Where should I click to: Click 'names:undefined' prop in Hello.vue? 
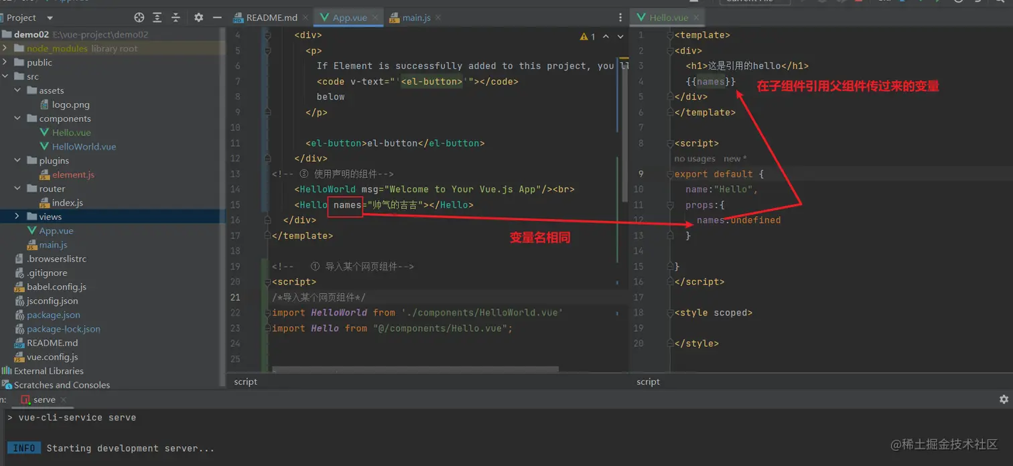click(x=738, y=220)
